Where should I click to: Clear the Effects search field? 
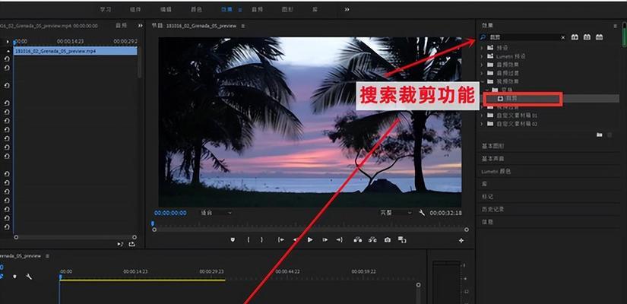[x=563, y=37]
